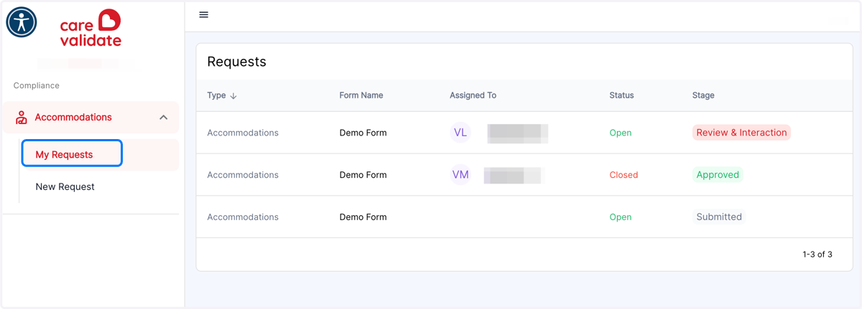The width and height of the screenshot is (862, 309).
Task: Click the Compliance section label
Action: [37, 85]
